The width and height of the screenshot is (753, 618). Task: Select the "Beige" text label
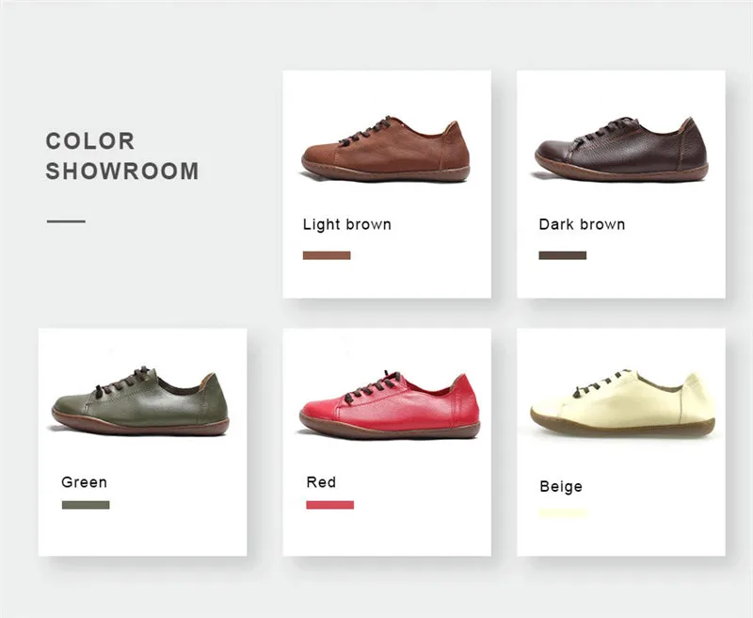point(561,486)
